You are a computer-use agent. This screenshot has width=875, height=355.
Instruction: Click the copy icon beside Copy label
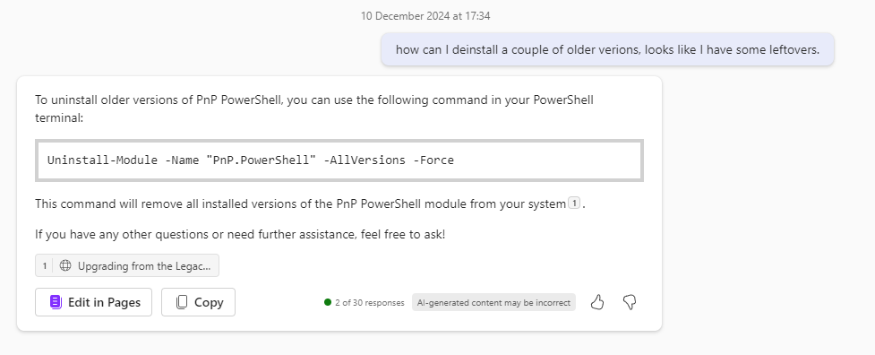[182, 302]
